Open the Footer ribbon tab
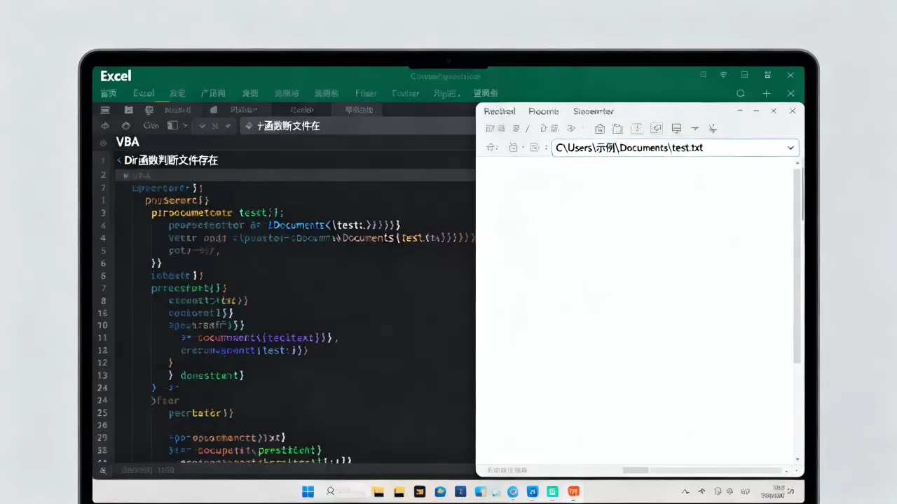This screenshot has height=504, width=897. click(x=406, y=93)
